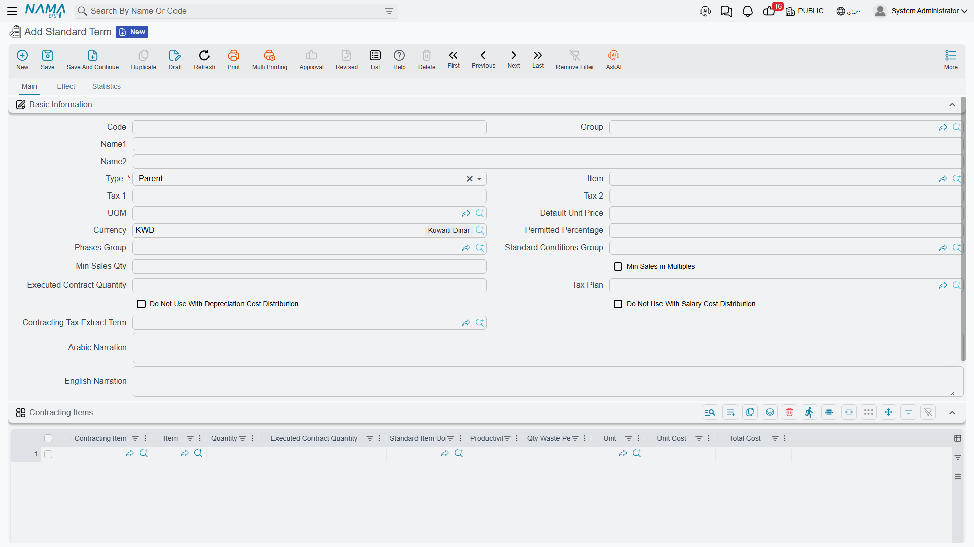Screen dimensions: 974x547
Task: Click the New record toolbar icon
Action: pos(22,60)
